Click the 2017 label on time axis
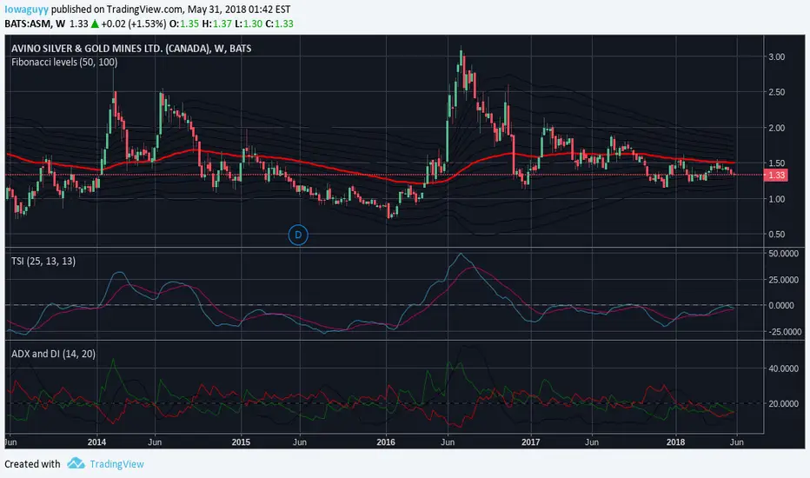Viewport: 810px width, 478px height. [530, 441]
